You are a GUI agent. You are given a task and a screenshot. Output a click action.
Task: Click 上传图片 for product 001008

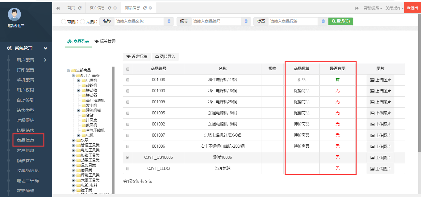(x=380, y=80)
